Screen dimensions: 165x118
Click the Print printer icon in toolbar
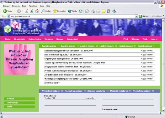(x=93, y=11)
